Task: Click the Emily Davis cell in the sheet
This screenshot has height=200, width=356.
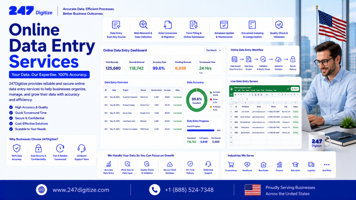Action: 245,128
